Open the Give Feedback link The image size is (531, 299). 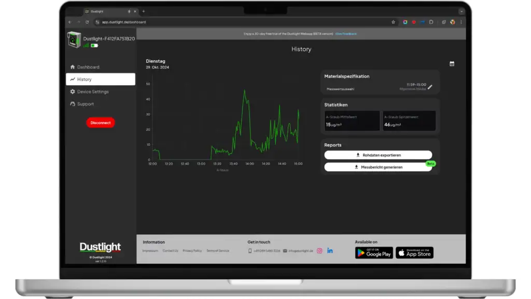(346, 34)
